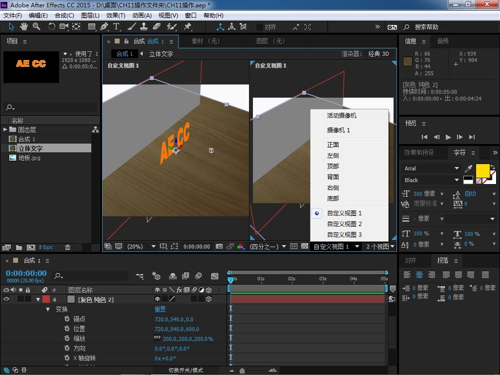Open the 2 个视图 layout dropdown
Screen dimensions: 500x375
click(x=380, y=247)
